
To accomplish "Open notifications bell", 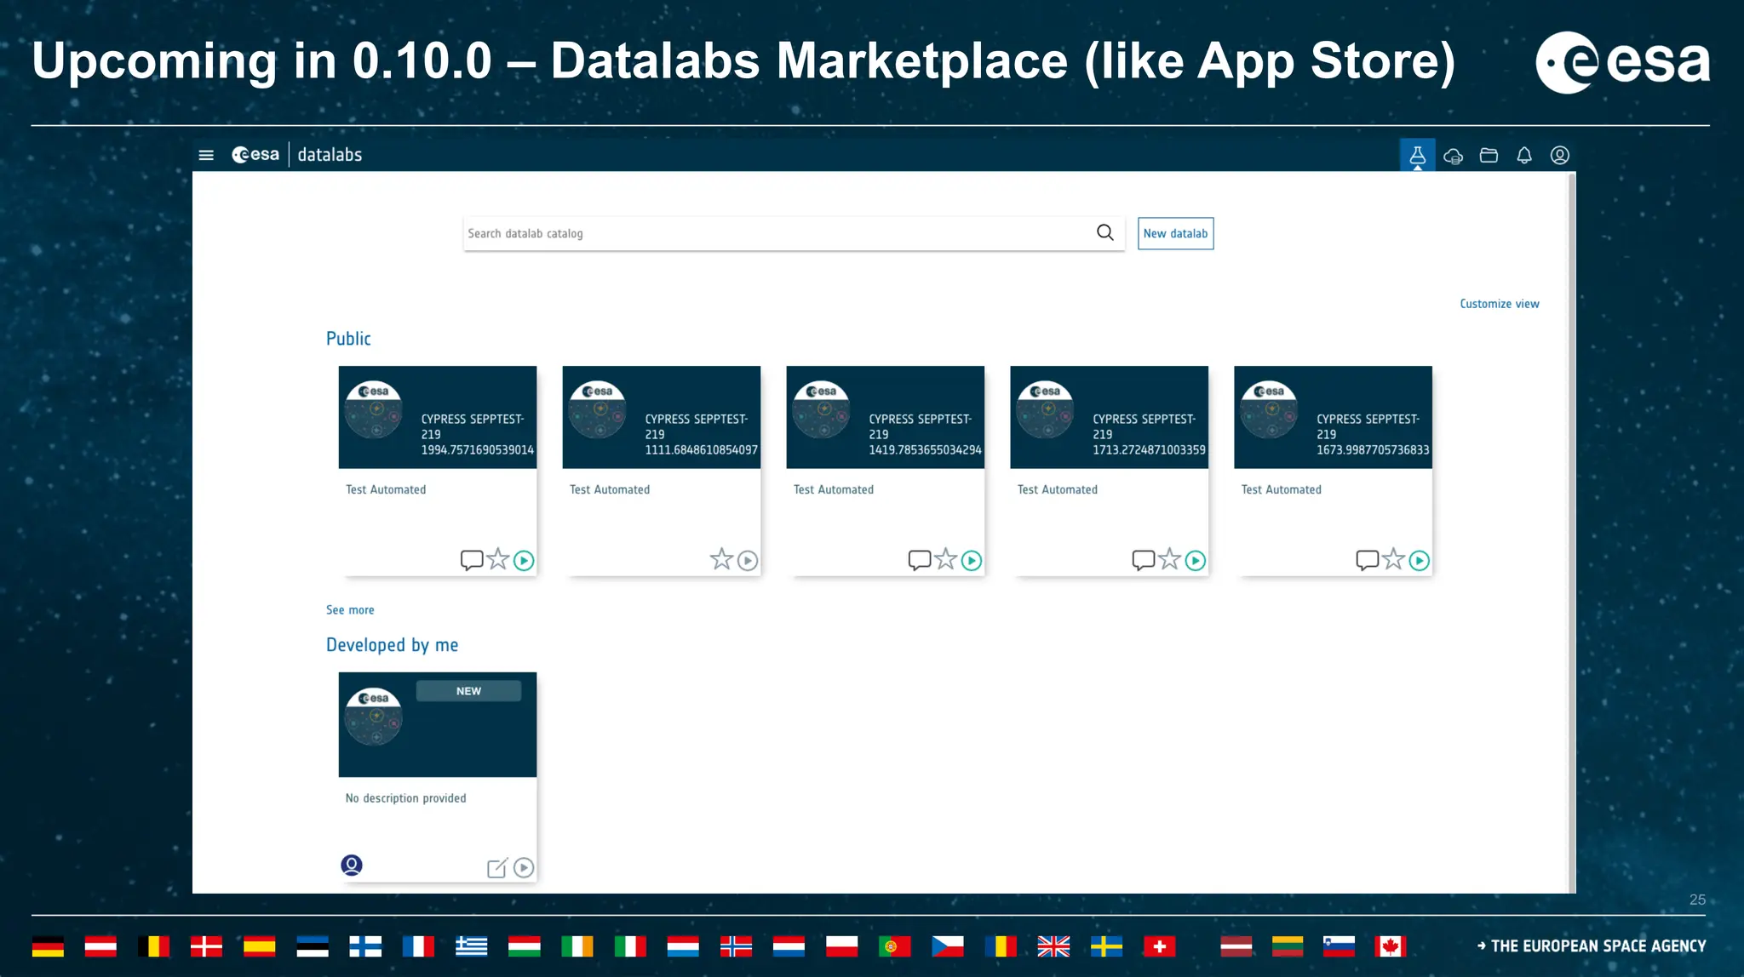I will 1524,155.
